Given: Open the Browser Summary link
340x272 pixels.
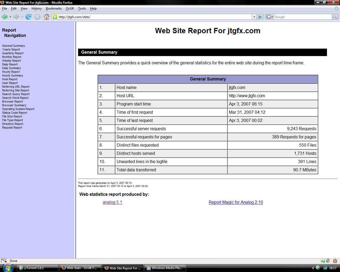Looking at the screenshot, I should [x=14, y=105].
